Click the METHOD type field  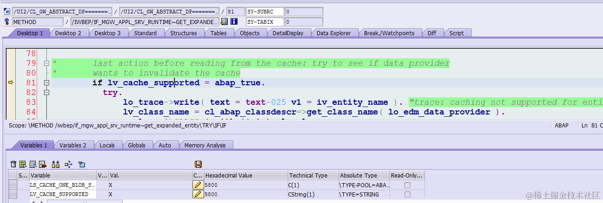point(38,22)
